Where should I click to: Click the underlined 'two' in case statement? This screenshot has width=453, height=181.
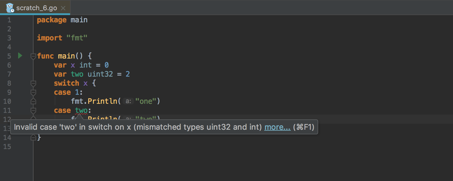pyautogui.click(x=81, y=110)
